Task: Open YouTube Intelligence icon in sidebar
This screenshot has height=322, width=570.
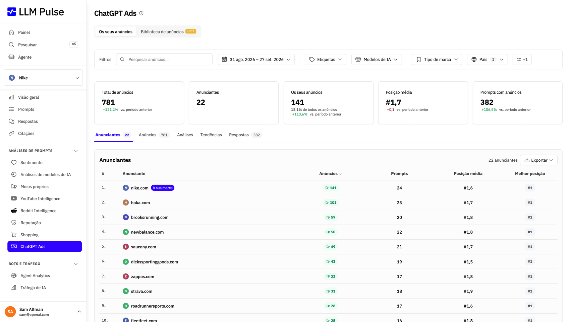Action: 14,198
